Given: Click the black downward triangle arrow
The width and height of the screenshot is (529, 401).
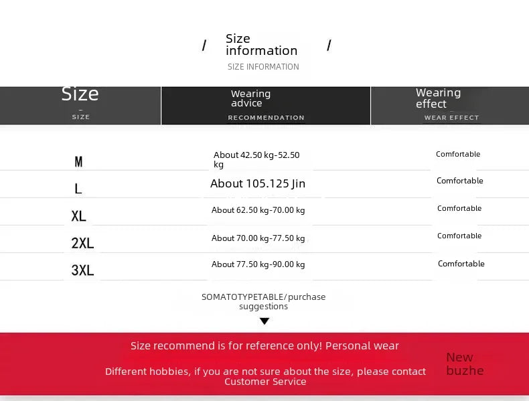Looking at the screenshot, I should coord(264,321).
